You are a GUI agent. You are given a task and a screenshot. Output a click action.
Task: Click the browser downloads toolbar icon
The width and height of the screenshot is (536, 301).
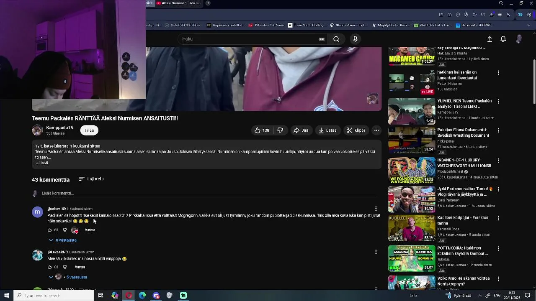click(492, 15)
